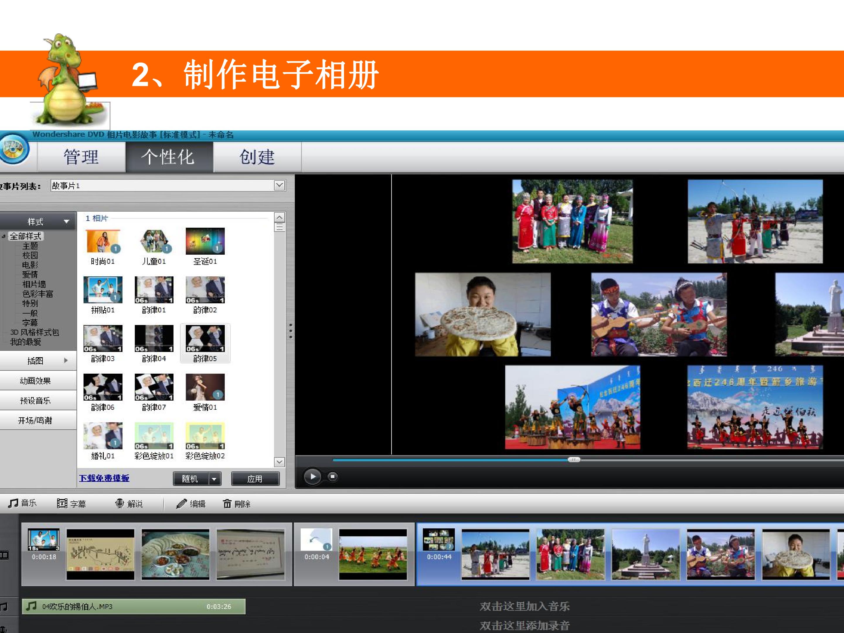The width and height of the screenshot is (844, 633).
Task: Click 双击这里加入音乐 music track area
Action: coord(525,606)
